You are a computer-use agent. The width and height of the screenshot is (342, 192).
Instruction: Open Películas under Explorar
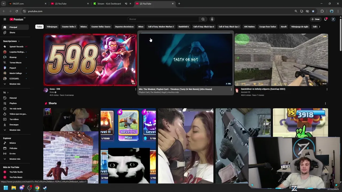[15, 148]
